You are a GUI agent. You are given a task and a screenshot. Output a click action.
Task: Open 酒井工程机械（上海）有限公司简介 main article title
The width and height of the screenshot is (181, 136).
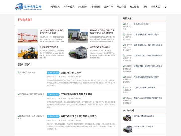[x=78, y=116]
